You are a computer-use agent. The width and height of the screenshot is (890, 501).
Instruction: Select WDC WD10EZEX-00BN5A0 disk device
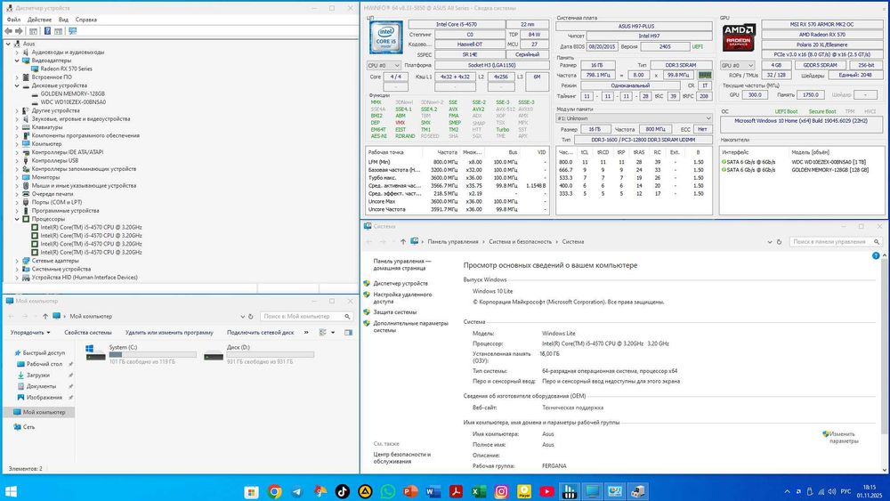(73, 102)
